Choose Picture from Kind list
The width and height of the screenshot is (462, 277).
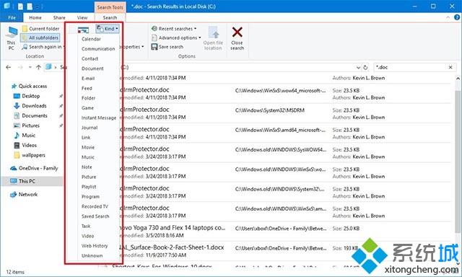[89, 177]
